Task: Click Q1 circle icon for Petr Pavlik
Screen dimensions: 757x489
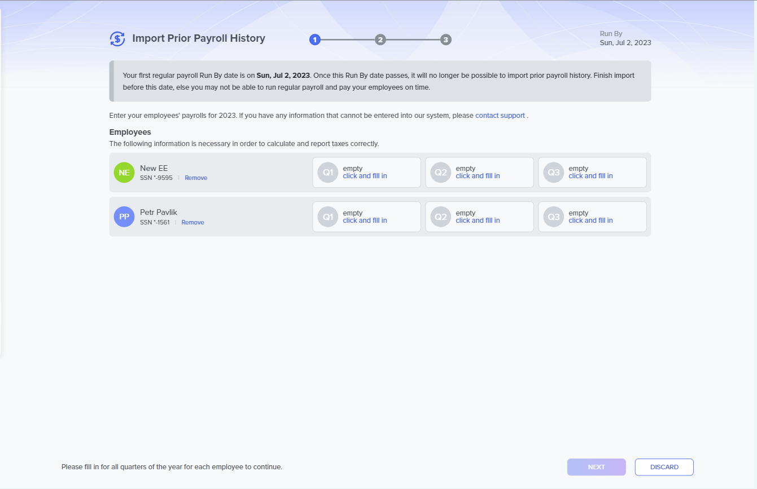Action: (x=328, y=217)
